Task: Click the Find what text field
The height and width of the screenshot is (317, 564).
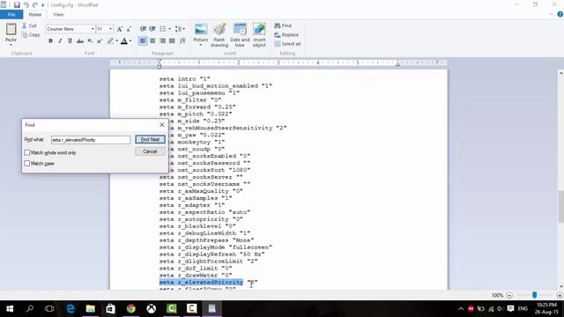Action: tap(91, 140)
